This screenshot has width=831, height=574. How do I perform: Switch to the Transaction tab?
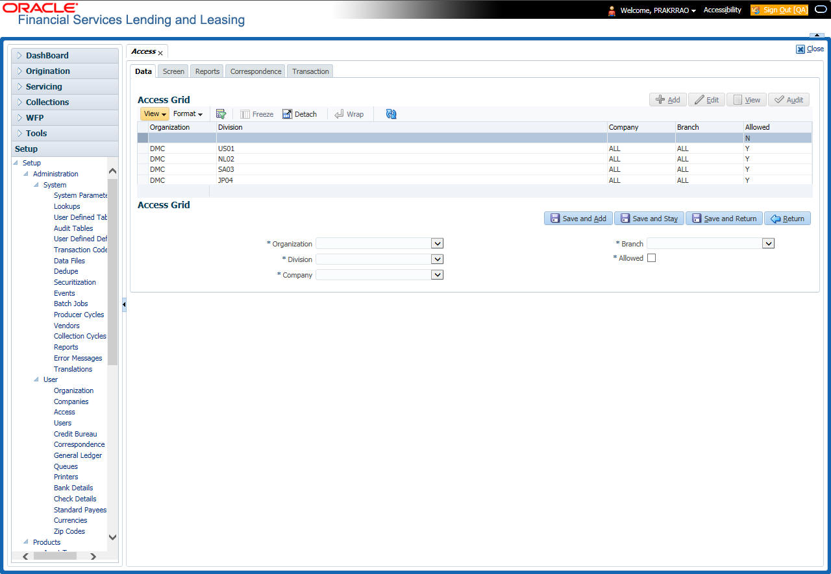click(310, 71)
